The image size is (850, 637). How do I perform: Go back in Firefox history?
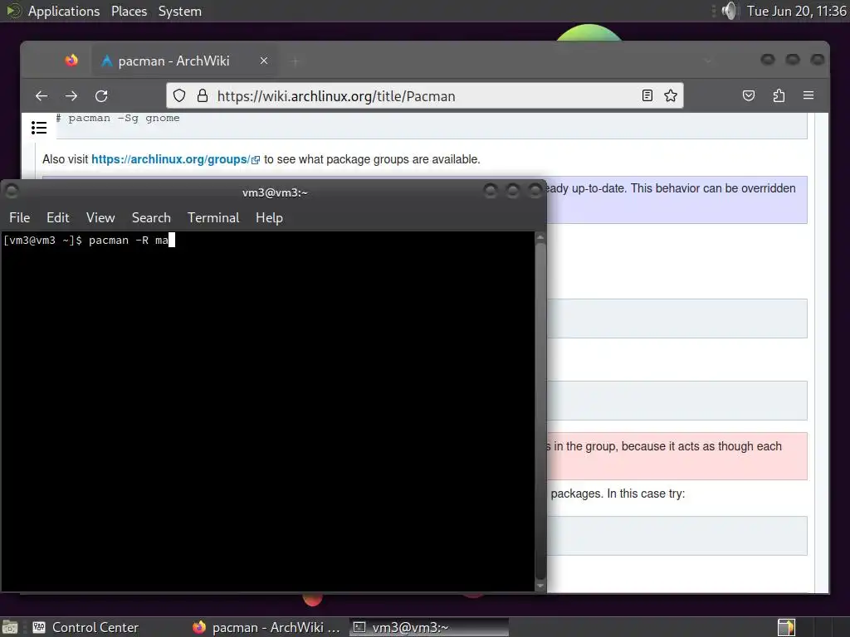[x=42, y=96]
